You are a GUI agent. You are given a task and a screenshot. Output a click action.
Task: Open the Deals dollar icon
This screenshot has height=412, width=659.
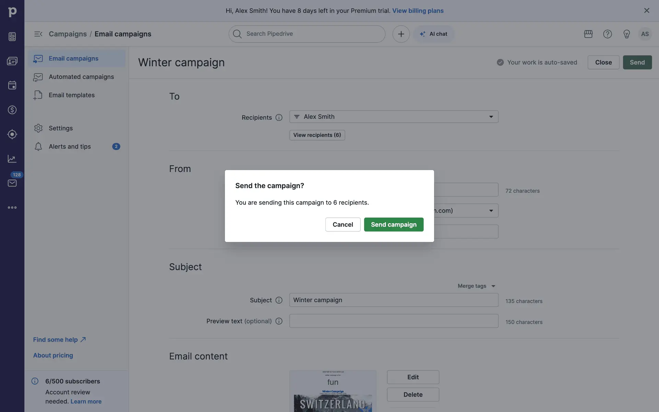12,110
